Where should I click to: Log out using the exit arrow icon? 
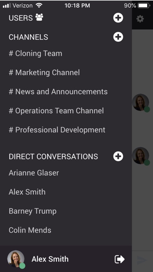point(120,259)
